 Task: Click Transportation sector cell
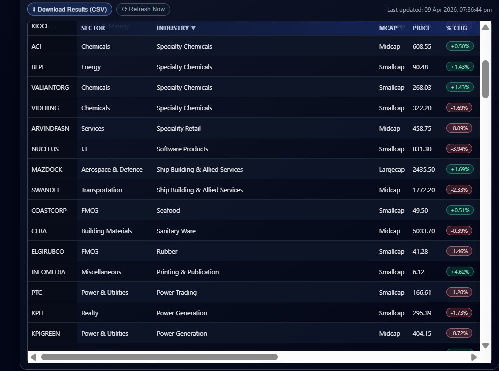tap(102, 190)
